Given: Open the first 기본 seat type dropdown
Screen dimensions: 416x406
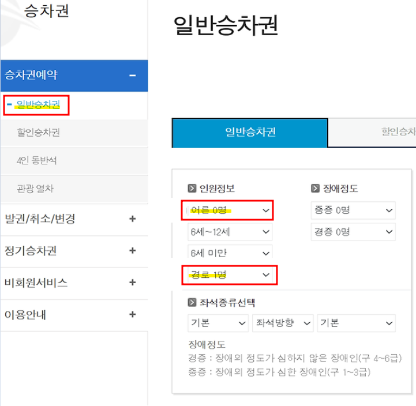Looking at the screenshot, I should click(218, 323).
